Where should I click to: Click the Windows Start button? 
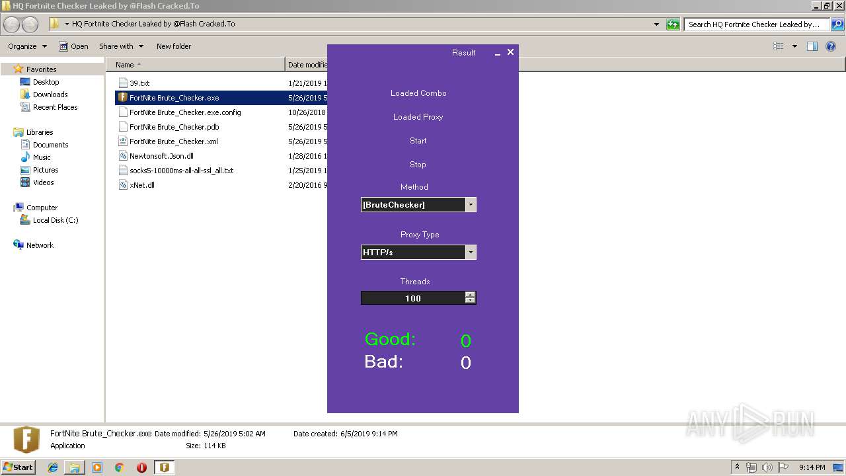point(19,467)
